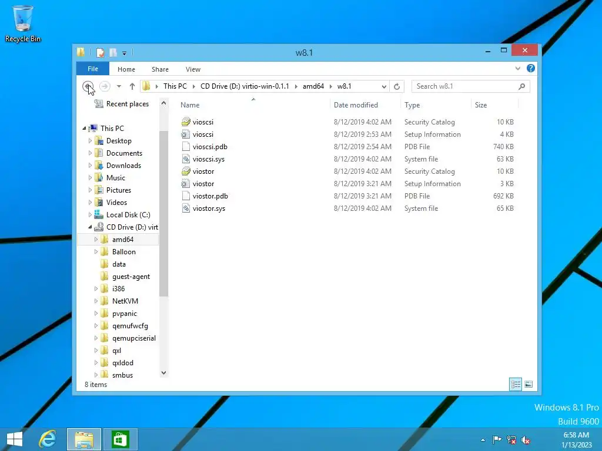602x451 pixels.
Task: Open the Recent locations dropdown arrow
Action: (119, 86)
